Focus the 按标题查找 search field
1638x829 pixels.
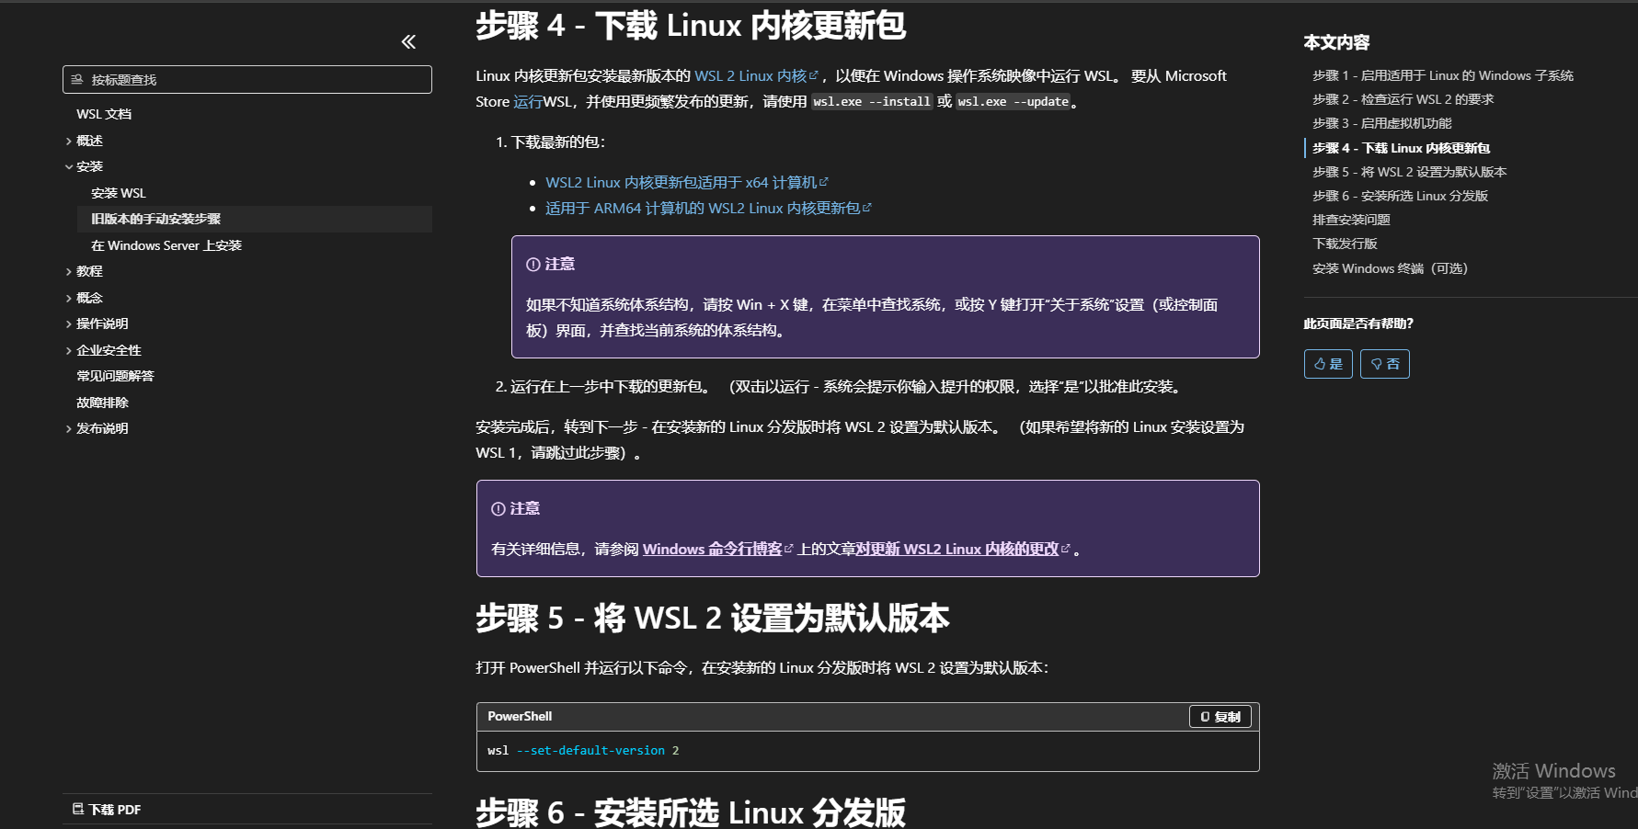coord(246,80)
